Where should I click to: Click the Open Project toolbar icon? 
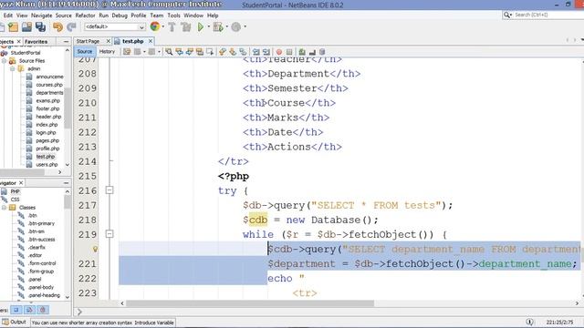pyautogui.click(x=26, y=26)
